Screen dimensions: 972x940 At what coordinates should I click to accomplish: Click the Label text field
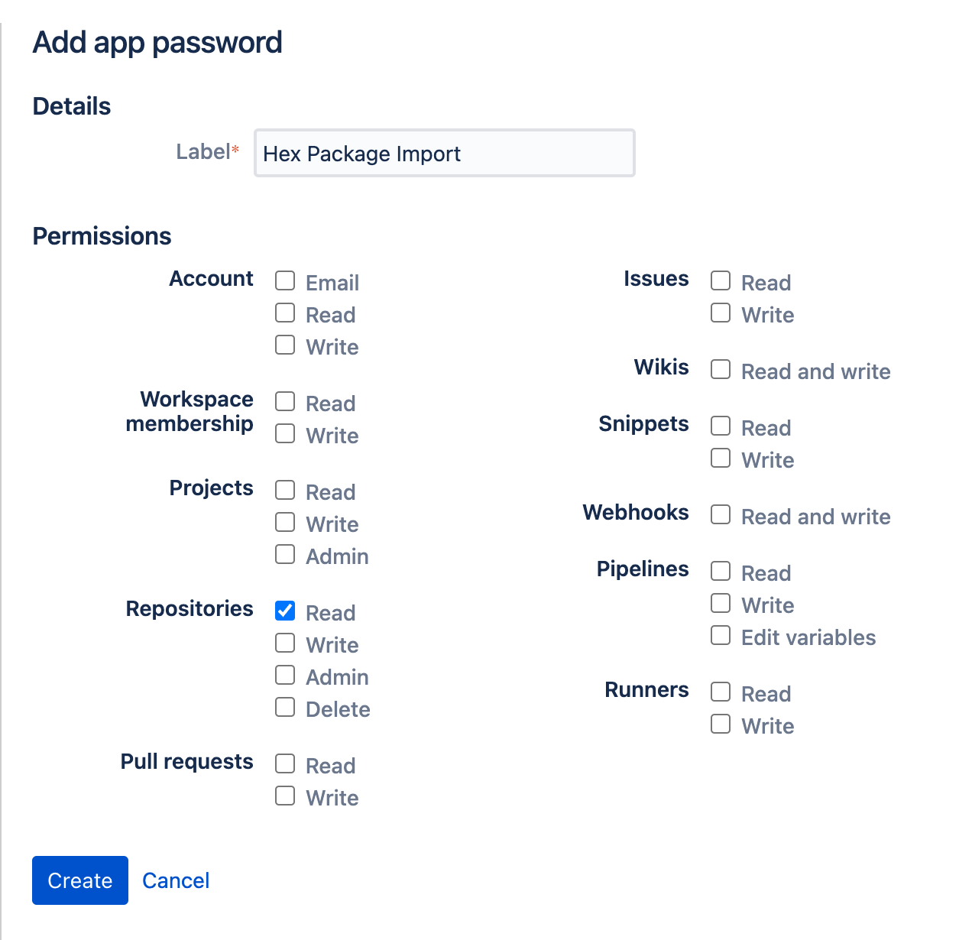(x=444, y=153)
